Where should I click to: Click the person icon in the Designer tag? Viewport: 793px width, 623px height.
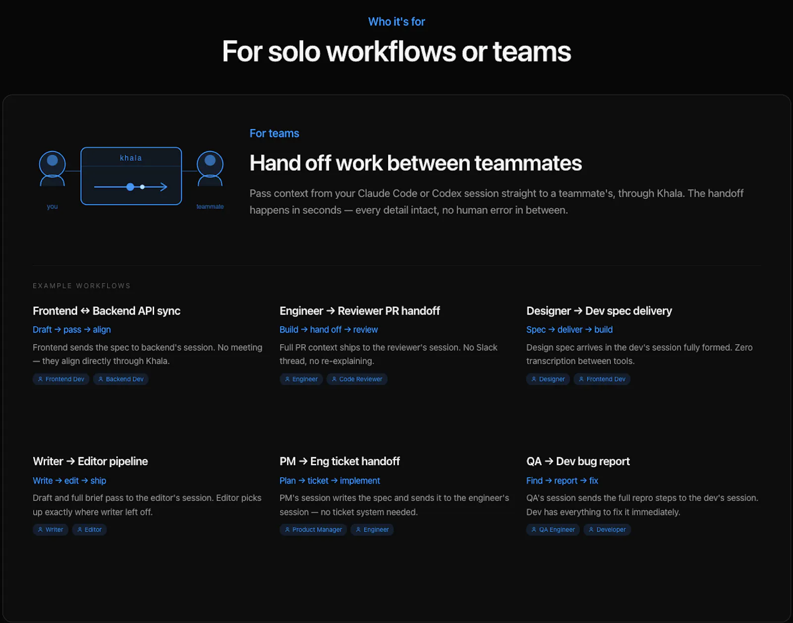point(534,379)
